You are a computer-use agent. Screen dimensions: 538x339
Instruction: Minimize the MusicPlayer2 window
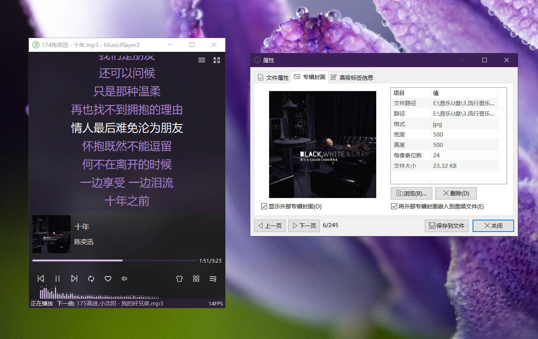tap(170, 45)
